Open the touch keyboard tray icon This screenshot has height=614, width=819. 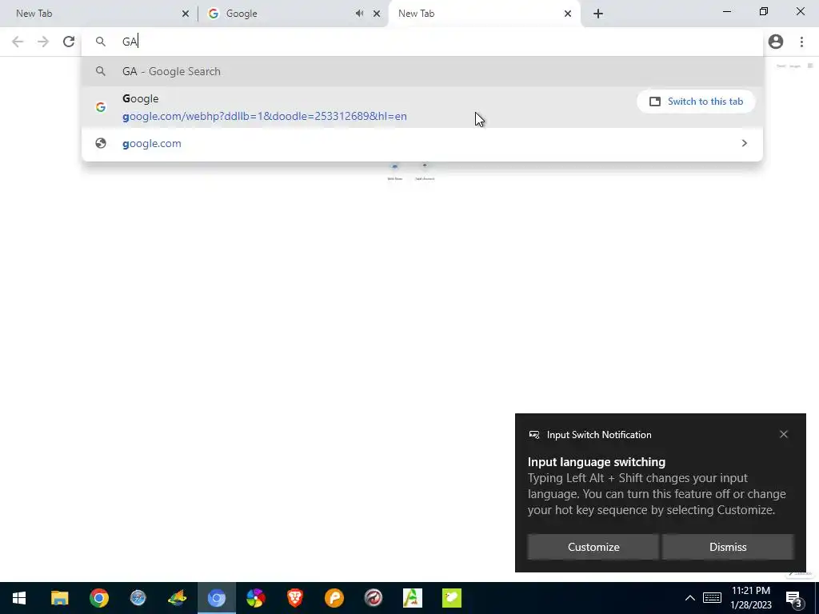click(x=712, y=598)
